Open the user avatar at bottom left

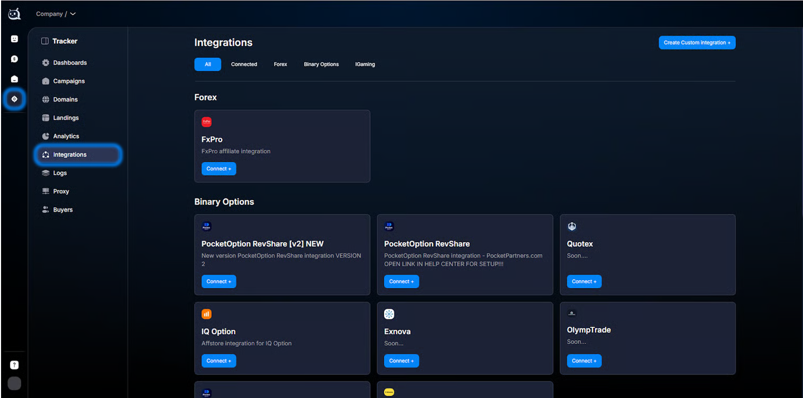tap(14, 384)
